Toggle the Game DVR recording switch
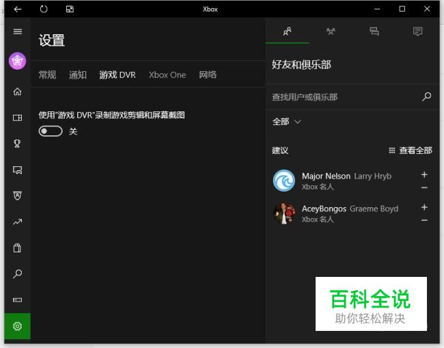The width and height of the screenshot is (444, 348). click(51, 131)
